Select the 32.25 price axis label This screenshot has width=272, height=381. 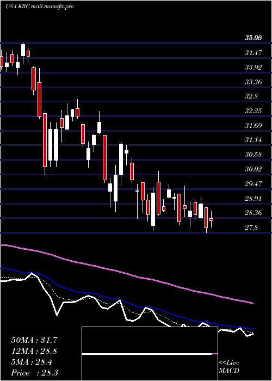click(x=254, y=111)
